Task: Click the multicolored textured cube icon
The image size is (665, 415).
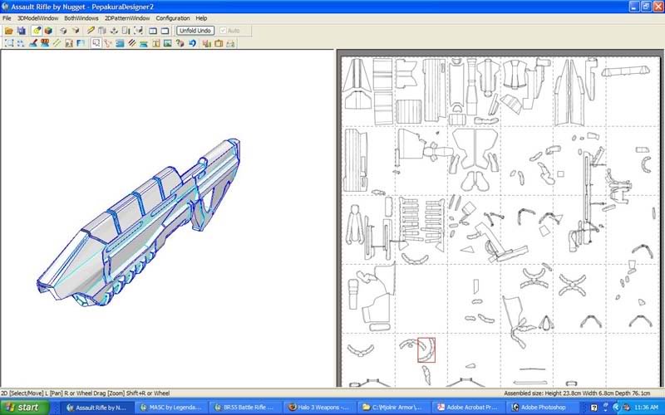Action: [x=48, y=31]
